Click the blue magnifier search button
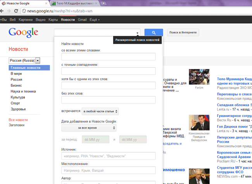Image resolution: width=252 pixels, height=184 pixels. [x=154, y=33]
